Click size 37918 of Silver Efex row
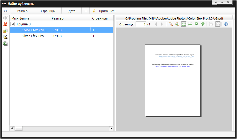237x139 pixels. pos(57,36)
